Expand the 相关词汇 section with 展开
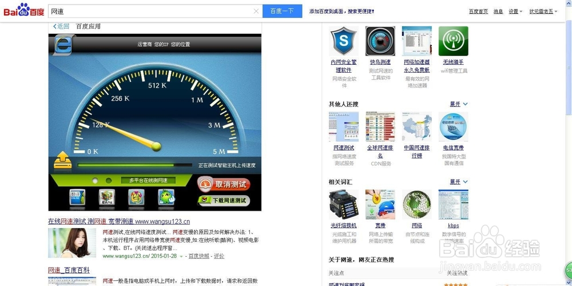The width and height of the screenshot is (572, 286). tap(455, 182)
